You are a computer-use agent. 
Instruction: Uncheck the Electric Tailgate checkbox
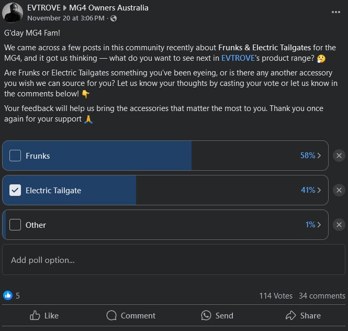pos(15,190)
